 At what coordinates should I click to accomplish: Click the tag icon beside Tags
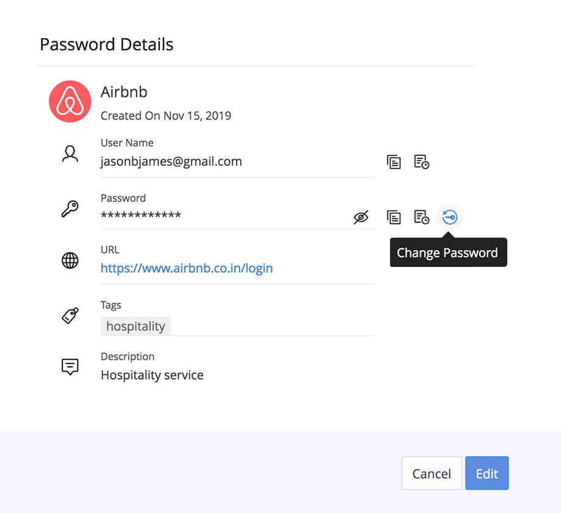click(x=70, y=316)
